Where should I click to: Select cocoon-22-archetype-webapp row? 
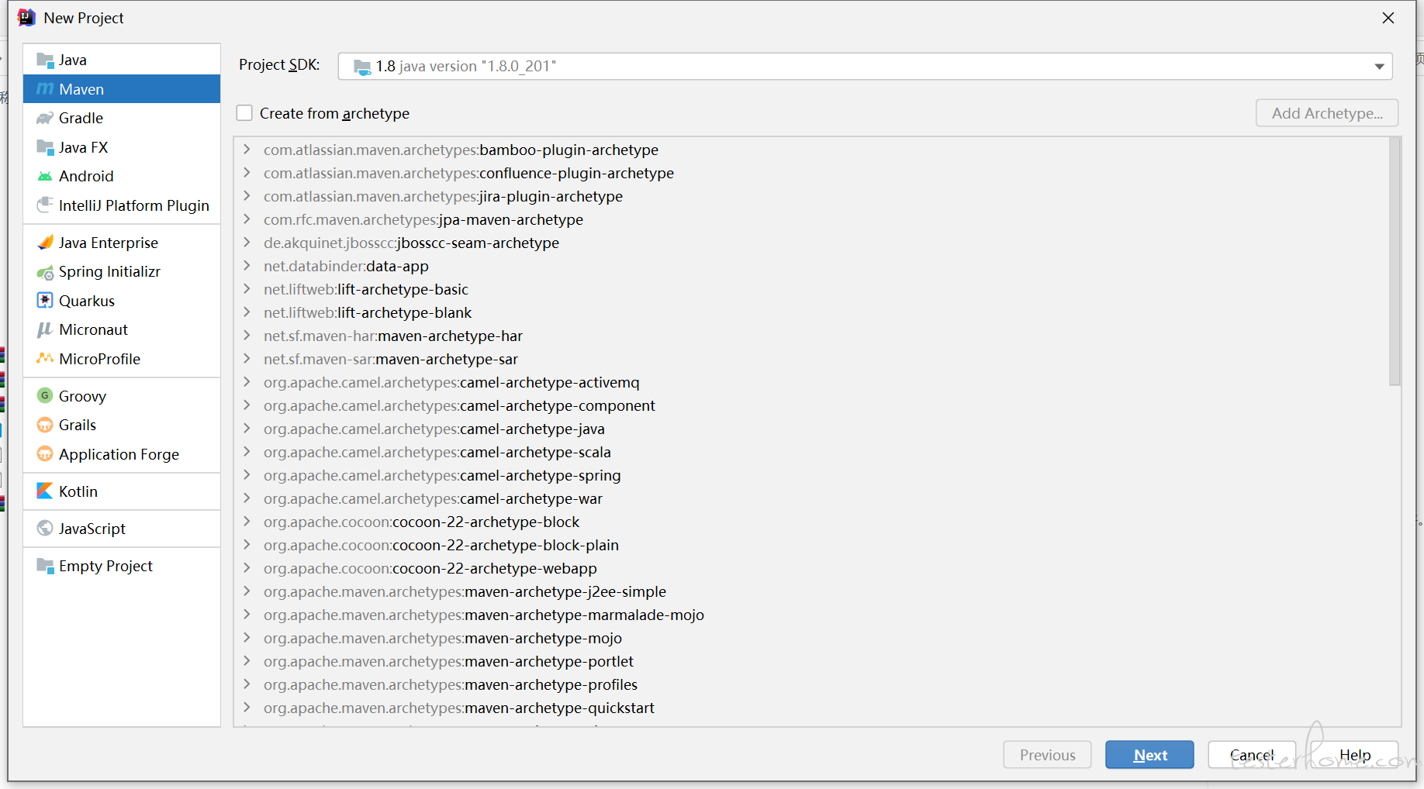[x=811, y=568]
